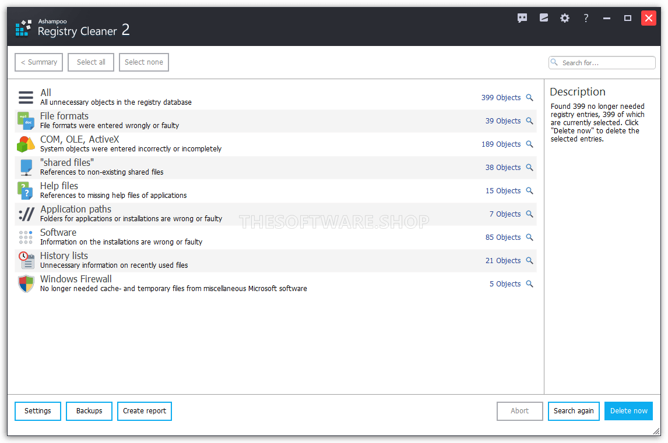Click magnifier next to 38 Objects
668x443 pixels.
pyautogui.click(x=529, y=167)
